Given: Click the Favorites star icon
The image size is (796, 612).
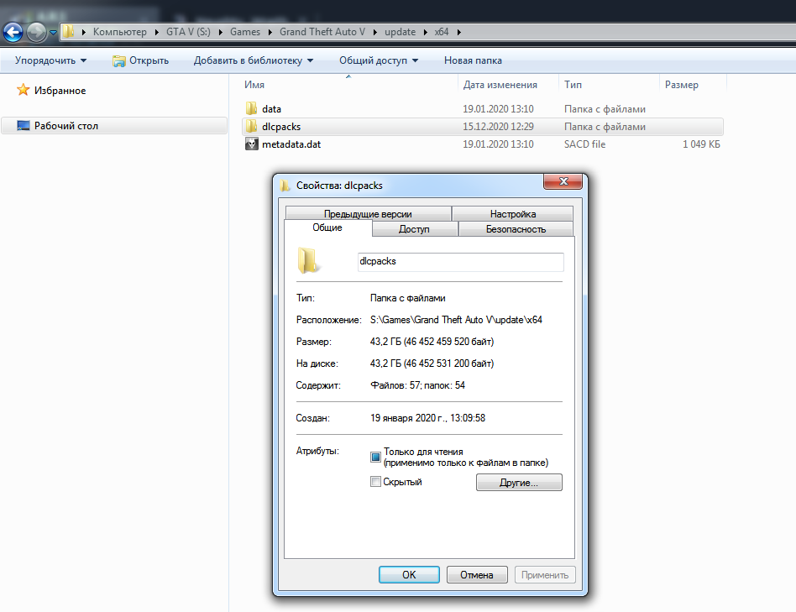Looking at the screenshot, I should [23, 90].
